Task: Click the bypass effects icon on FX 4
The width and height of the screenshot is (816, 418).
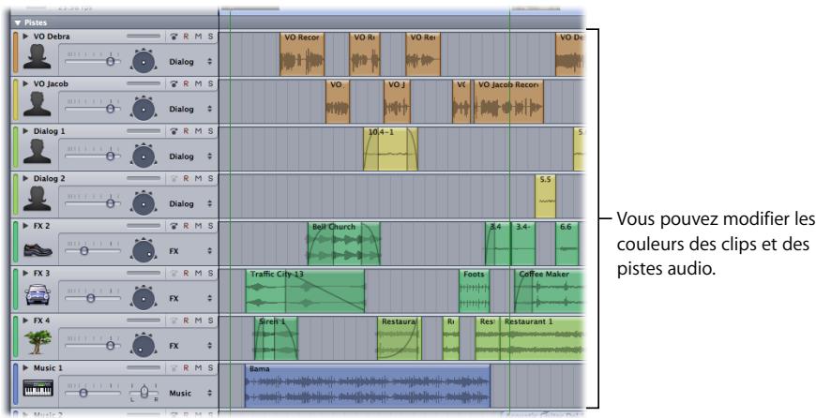Action: [x=174, y=321]
